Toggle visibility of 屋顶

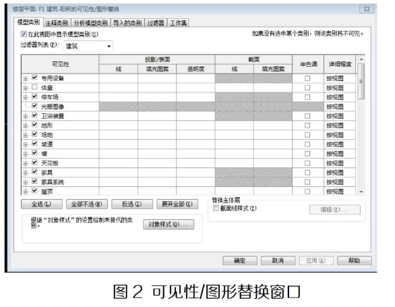point(34,191)
